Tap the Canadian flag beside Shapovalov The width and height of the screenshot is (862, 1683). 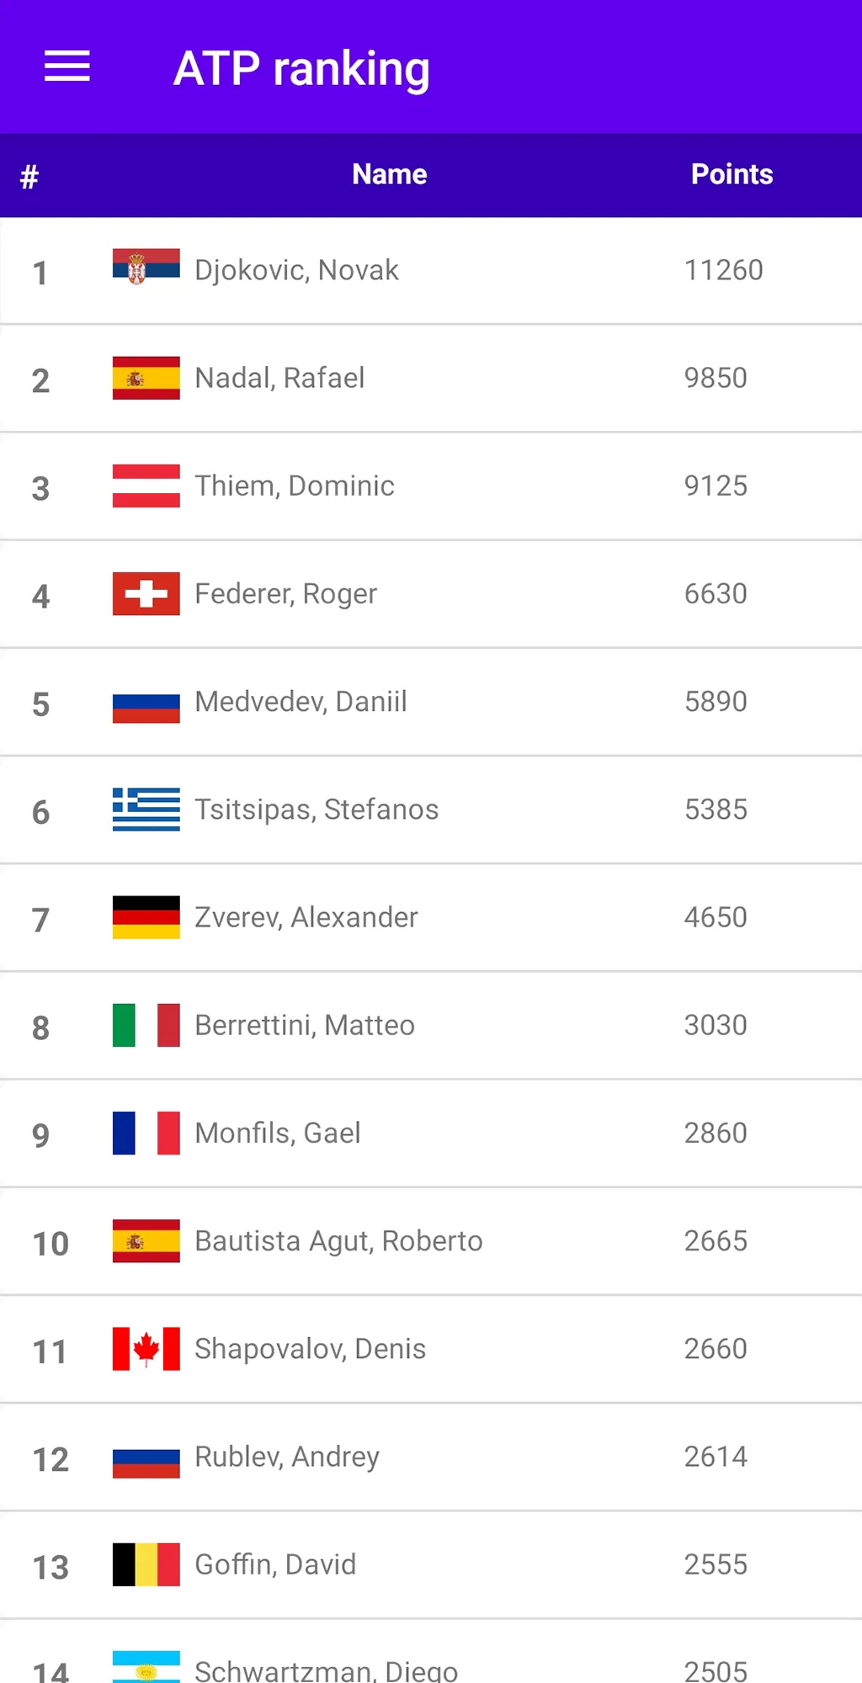pos(146,1348)
